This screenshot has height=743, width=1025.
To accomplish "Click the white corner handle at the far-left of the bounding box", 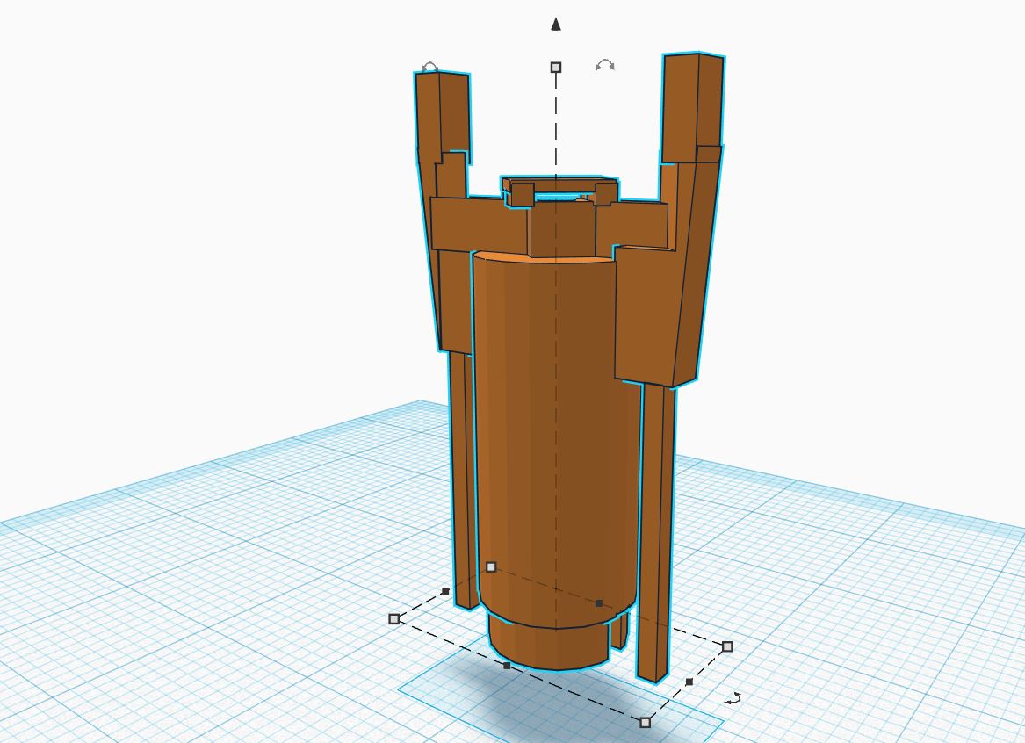I will click(x=394, y=619).
